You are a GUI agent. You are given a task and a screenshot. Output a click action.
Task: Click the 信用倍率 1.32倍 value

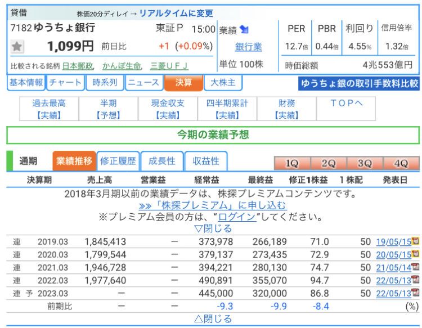[397, 47]
